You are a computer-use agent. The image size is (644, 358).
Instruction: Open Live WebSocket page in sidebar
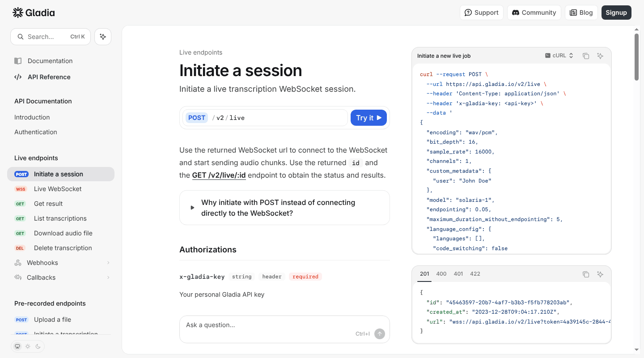pyautogui.click(x=61, y=189)
